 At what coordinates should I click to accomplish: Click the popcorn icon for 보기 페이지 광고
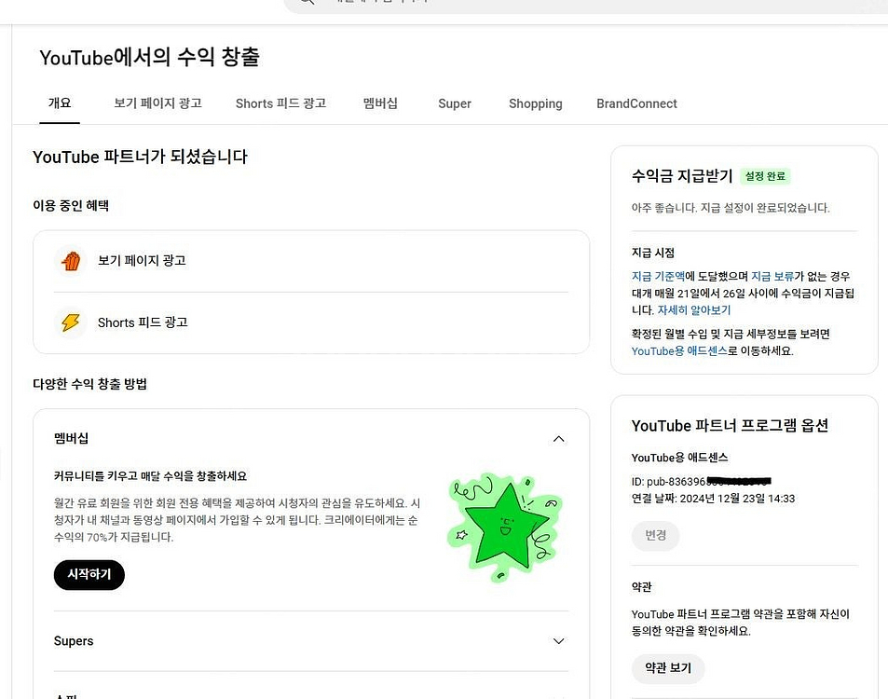pyautogui.click(x=71, y=261)
